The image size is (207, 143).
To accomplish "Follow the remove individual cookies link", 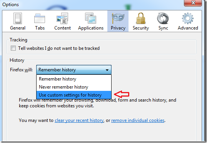I will [138, 120].
